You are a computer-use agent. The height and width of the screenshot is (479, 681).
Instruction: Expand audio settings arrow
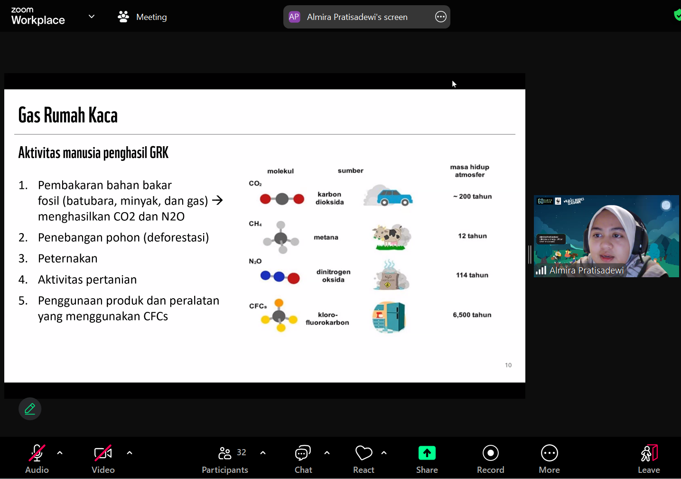point(60,453)
